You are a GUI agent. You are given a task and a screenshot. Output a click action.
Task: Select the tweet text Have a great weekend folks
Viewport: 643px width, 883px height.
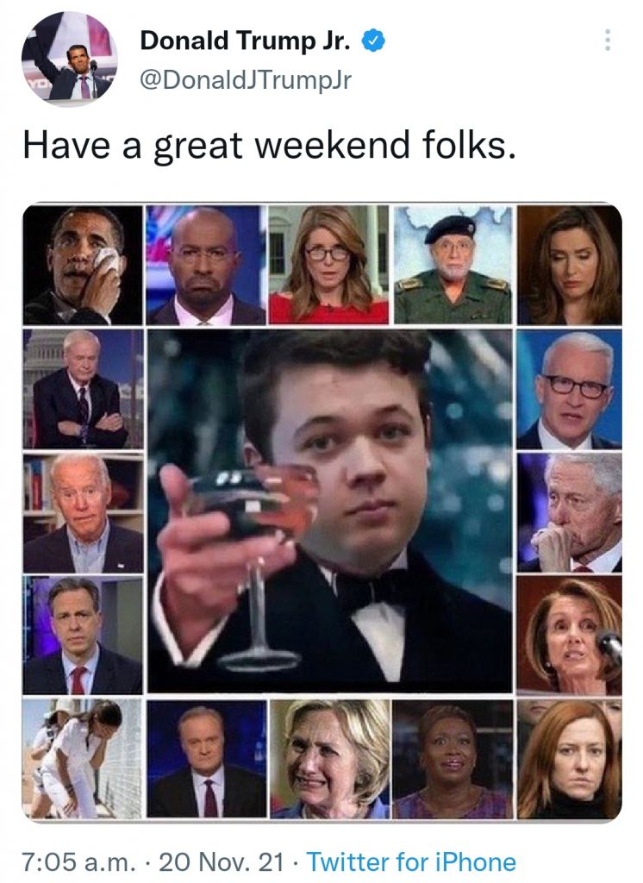[x=269, y=146]
